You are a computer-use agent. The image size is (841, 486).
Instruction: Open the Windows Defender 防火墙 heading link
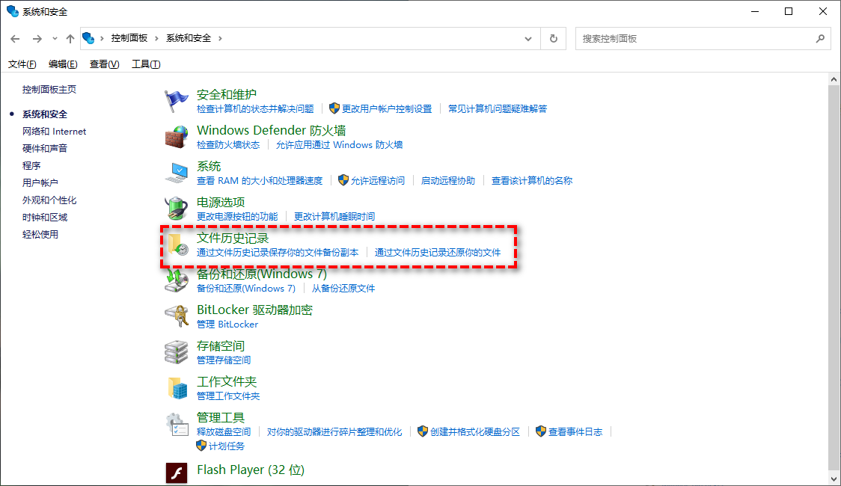272,131
